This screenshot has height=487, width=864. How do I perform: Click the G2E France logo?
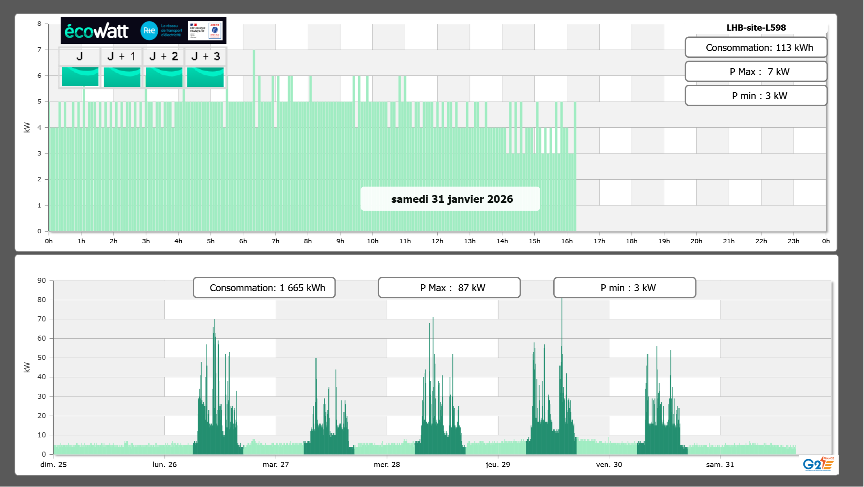[x=818, y=464]
